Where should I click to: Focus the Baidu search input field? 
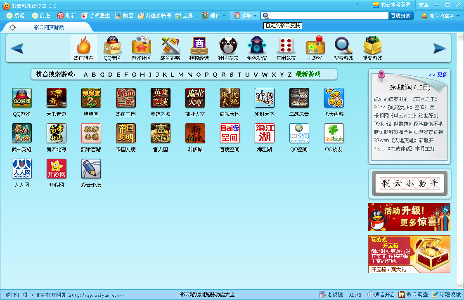click(x=330, y=16)
